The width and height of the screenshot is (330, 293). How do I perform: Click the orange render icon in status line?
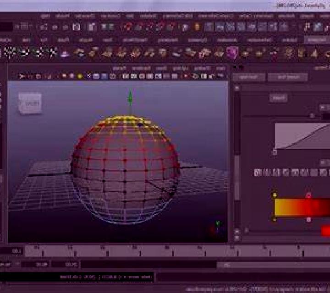pos(197,27)
